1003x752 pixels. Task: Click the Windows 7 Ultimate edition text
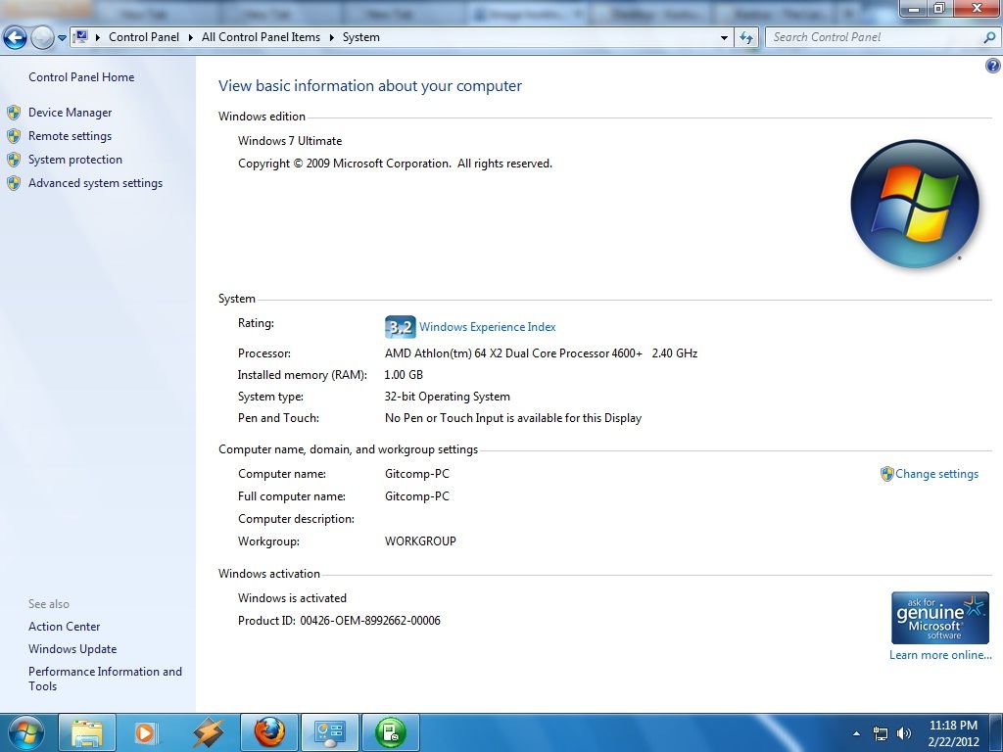pyautogui.click(x=290, y=141)
